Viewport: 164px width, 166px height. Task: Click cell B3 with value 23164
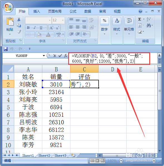[56, 92]
